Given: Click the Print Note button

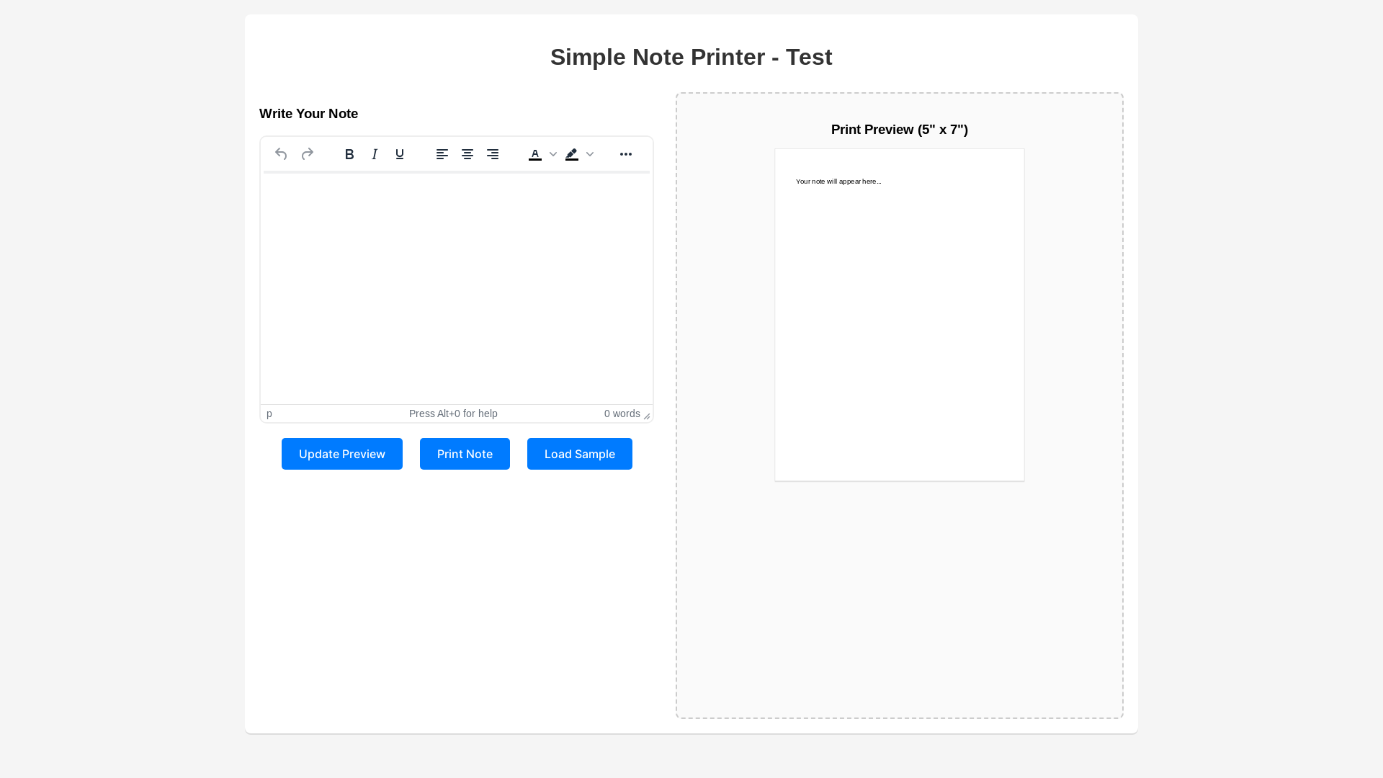Looking at the screenshot, I should (x=465, y=454).
